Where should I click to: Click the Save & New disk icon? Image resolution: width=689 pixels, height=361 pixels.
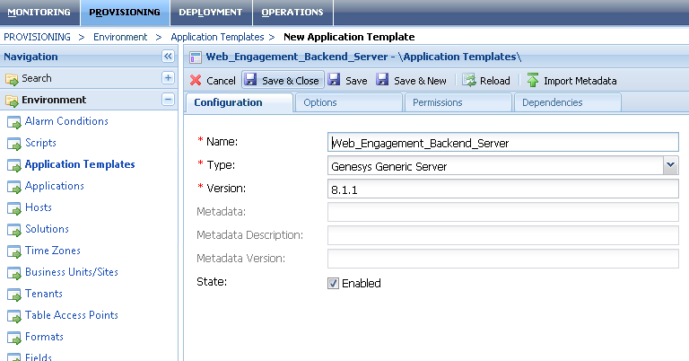click(x=383, y=81)
